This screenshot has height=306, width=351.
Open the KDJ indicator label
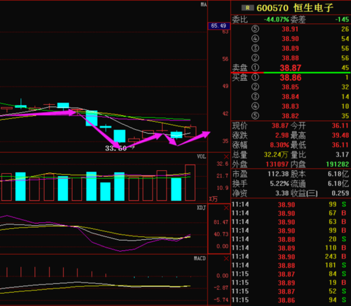[201, 207]
